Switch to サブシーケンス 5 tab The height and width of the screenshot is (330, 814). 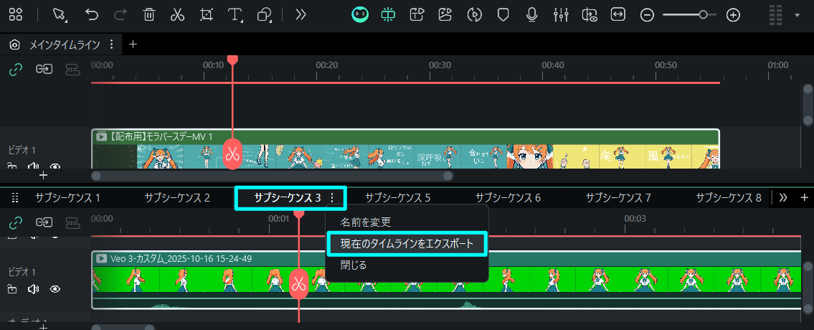[397, 197]
